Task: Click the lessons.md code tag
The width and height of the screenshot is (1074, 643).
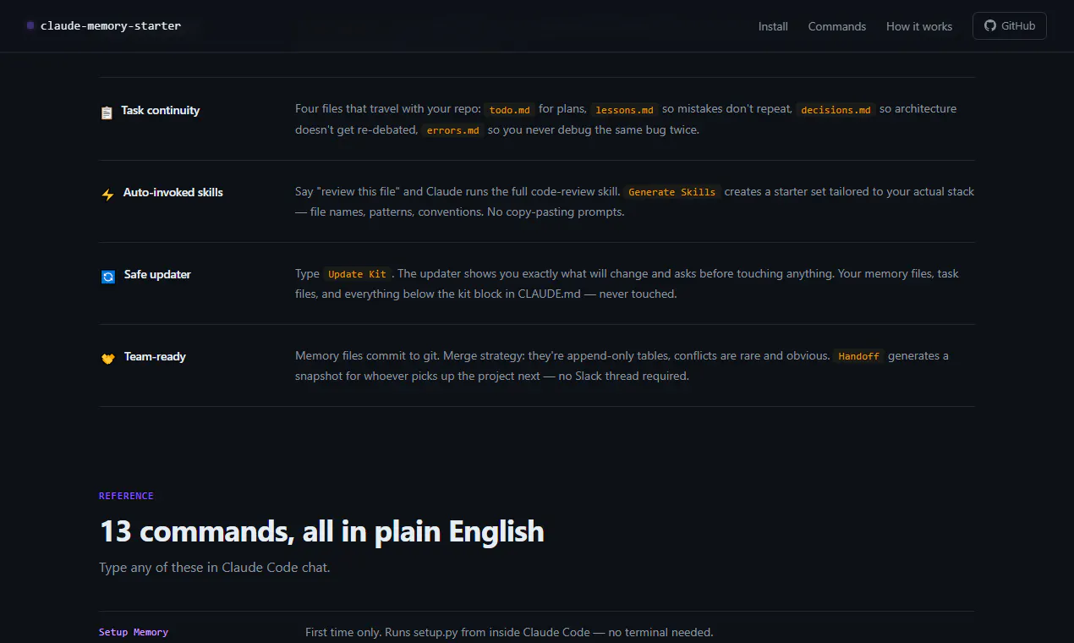Action: (625, 110)
